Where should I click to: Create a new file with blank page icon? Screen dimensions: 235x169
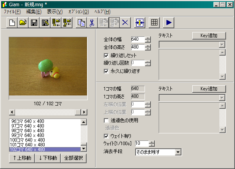click(x=12, y=23)
